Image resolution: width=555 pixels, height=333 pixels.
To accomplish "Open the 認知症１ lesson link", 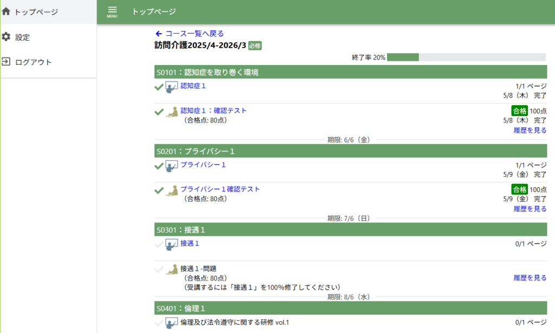I will 193,86.
